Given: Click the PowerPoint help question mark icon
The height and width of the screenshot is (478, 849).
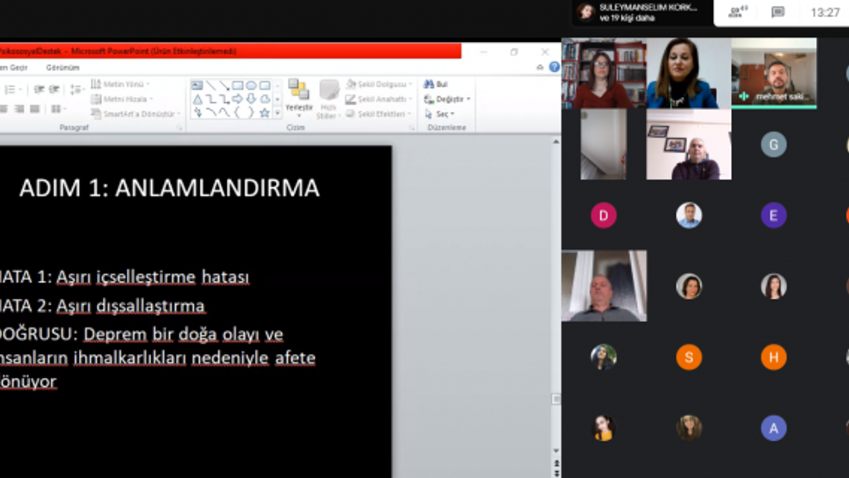Looking at the screenshot, I should coord(554,67).
